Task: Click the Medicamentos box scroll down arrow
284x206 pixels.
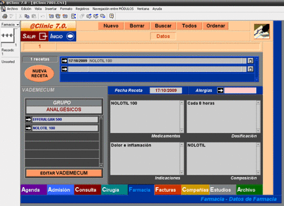Action: (181, 131)
